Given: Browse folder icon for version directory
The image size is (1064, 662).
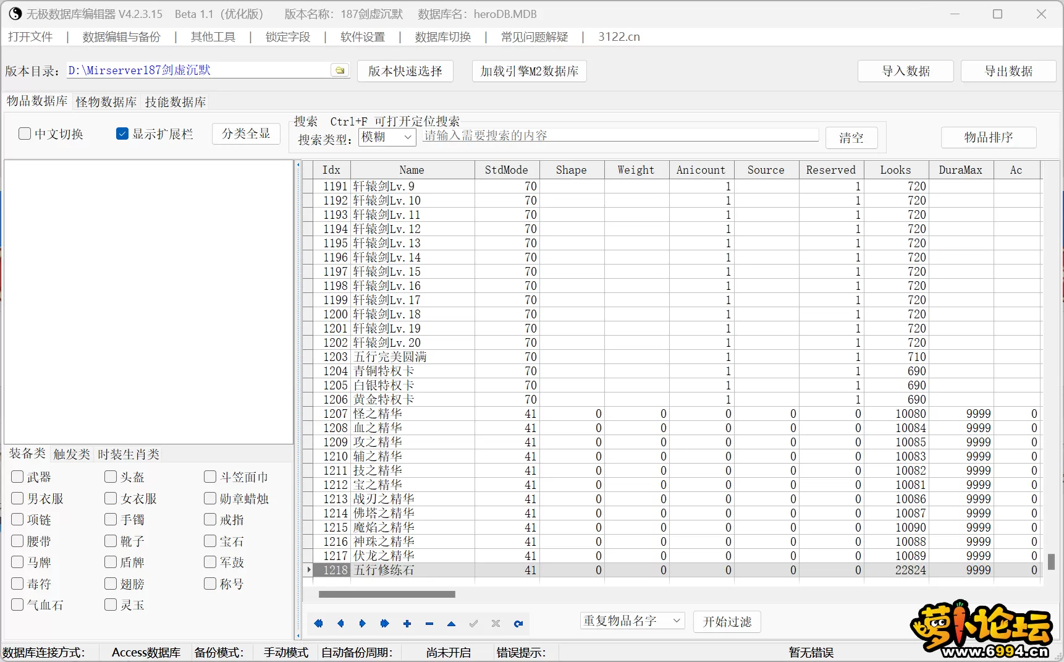Looking at the screenshot, I should pos(340,70).
